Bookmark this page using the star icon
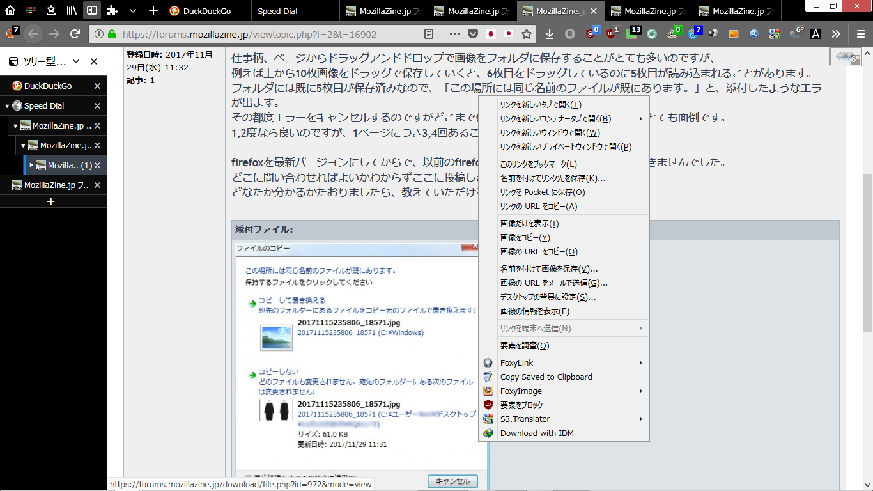 coord(527,34)
